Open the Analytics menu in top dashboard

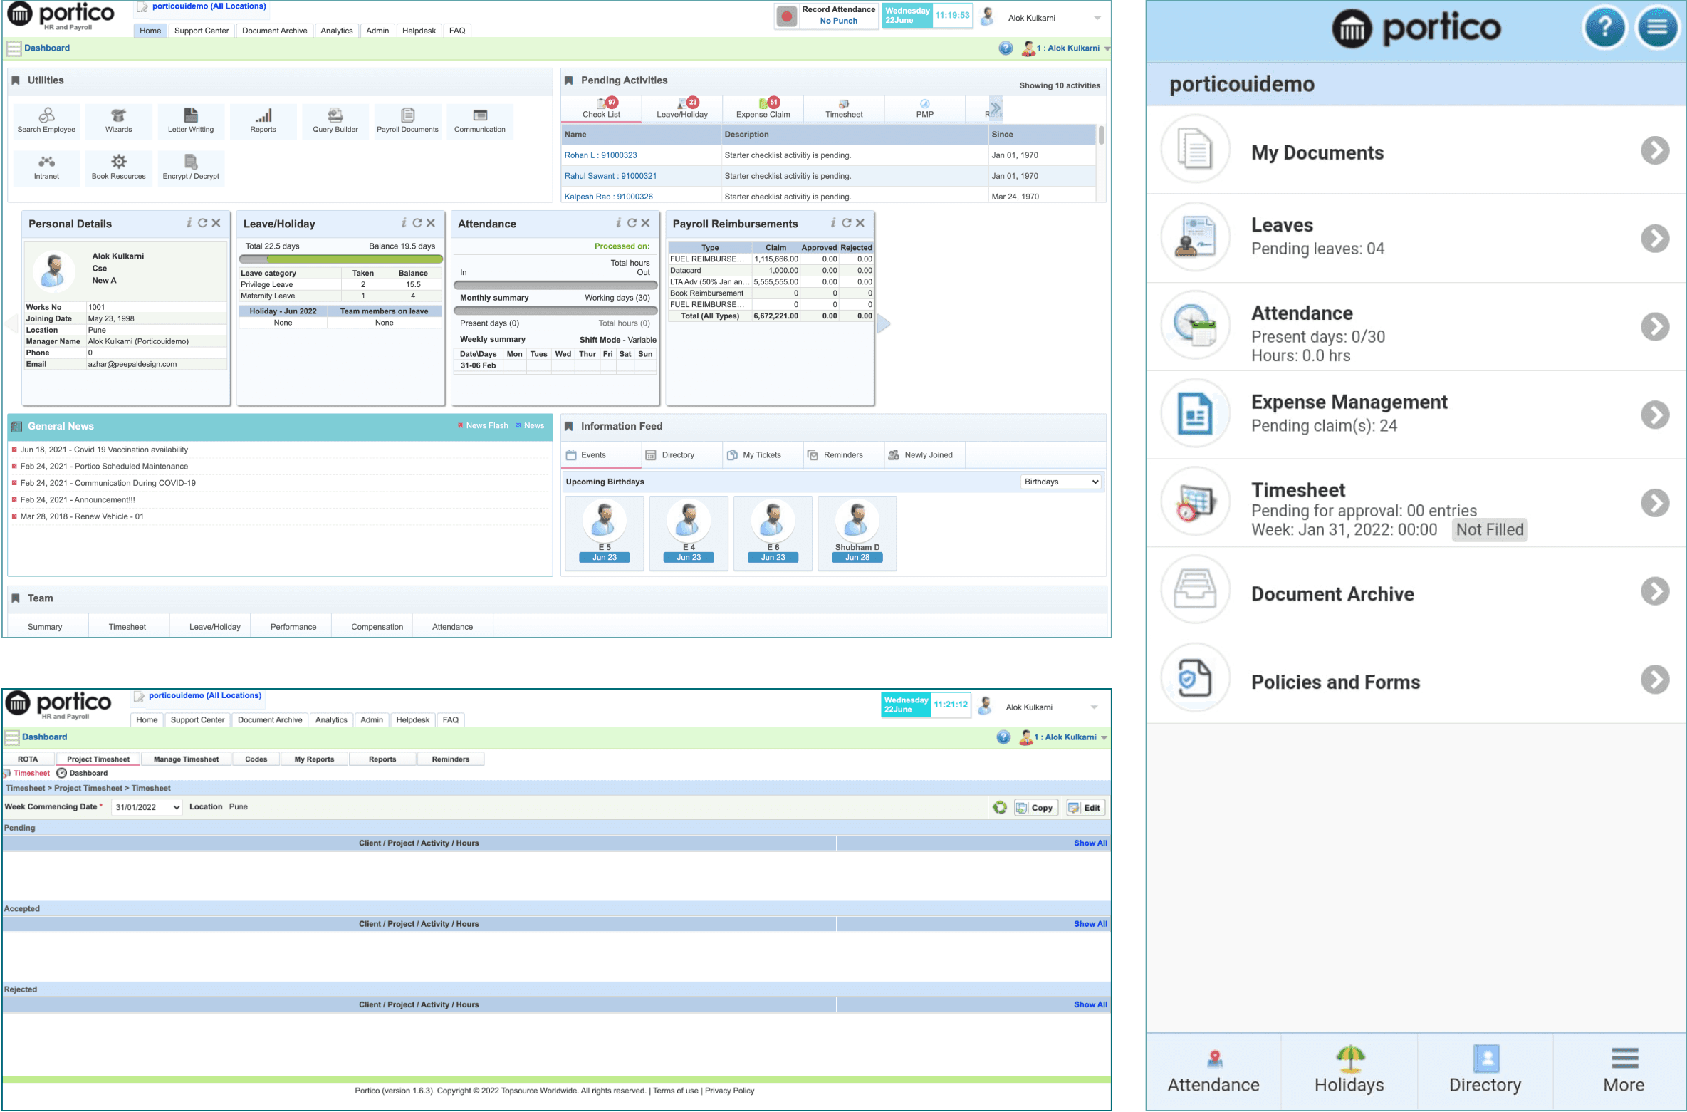(x=336, y=31)
